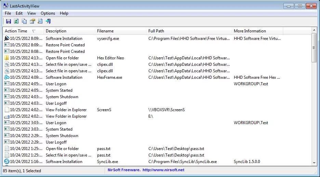Sort by Full Path column header
The height and width of the screenshot is (177, 320).
[x=189, y=31]
